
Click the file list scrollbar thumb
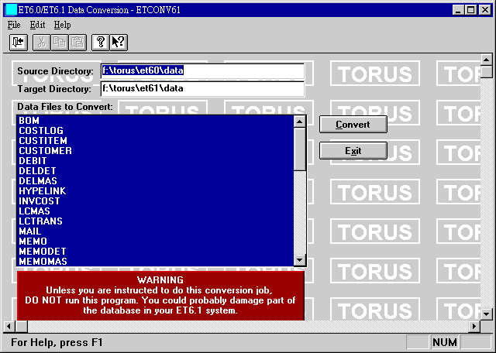[x=300, y=149]
